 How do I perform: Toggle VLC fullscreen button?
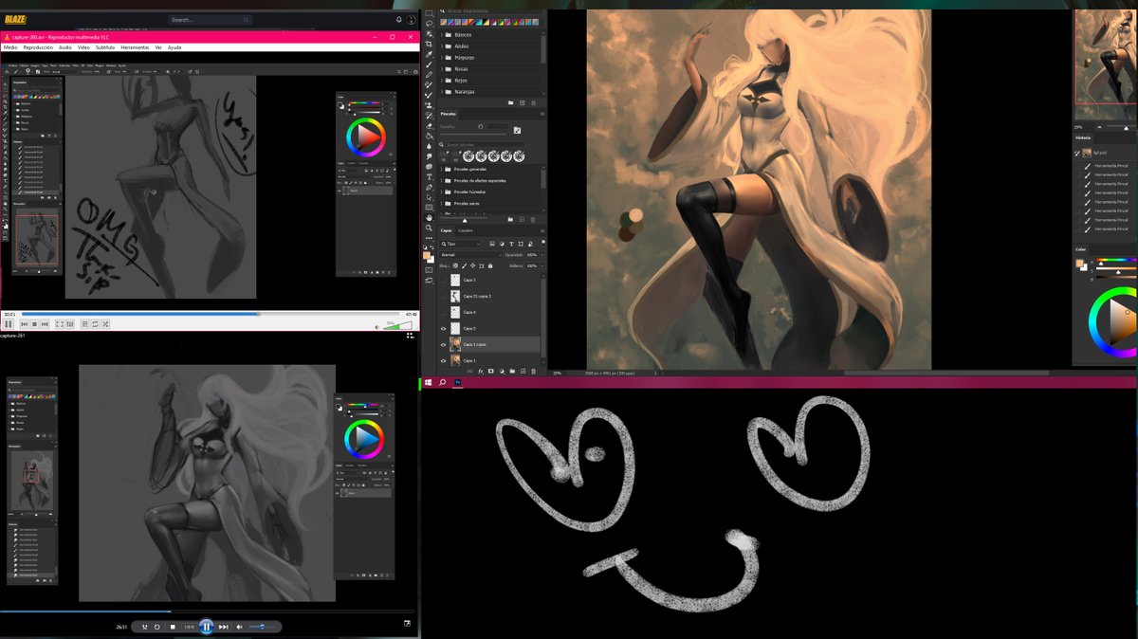(60, 324)
